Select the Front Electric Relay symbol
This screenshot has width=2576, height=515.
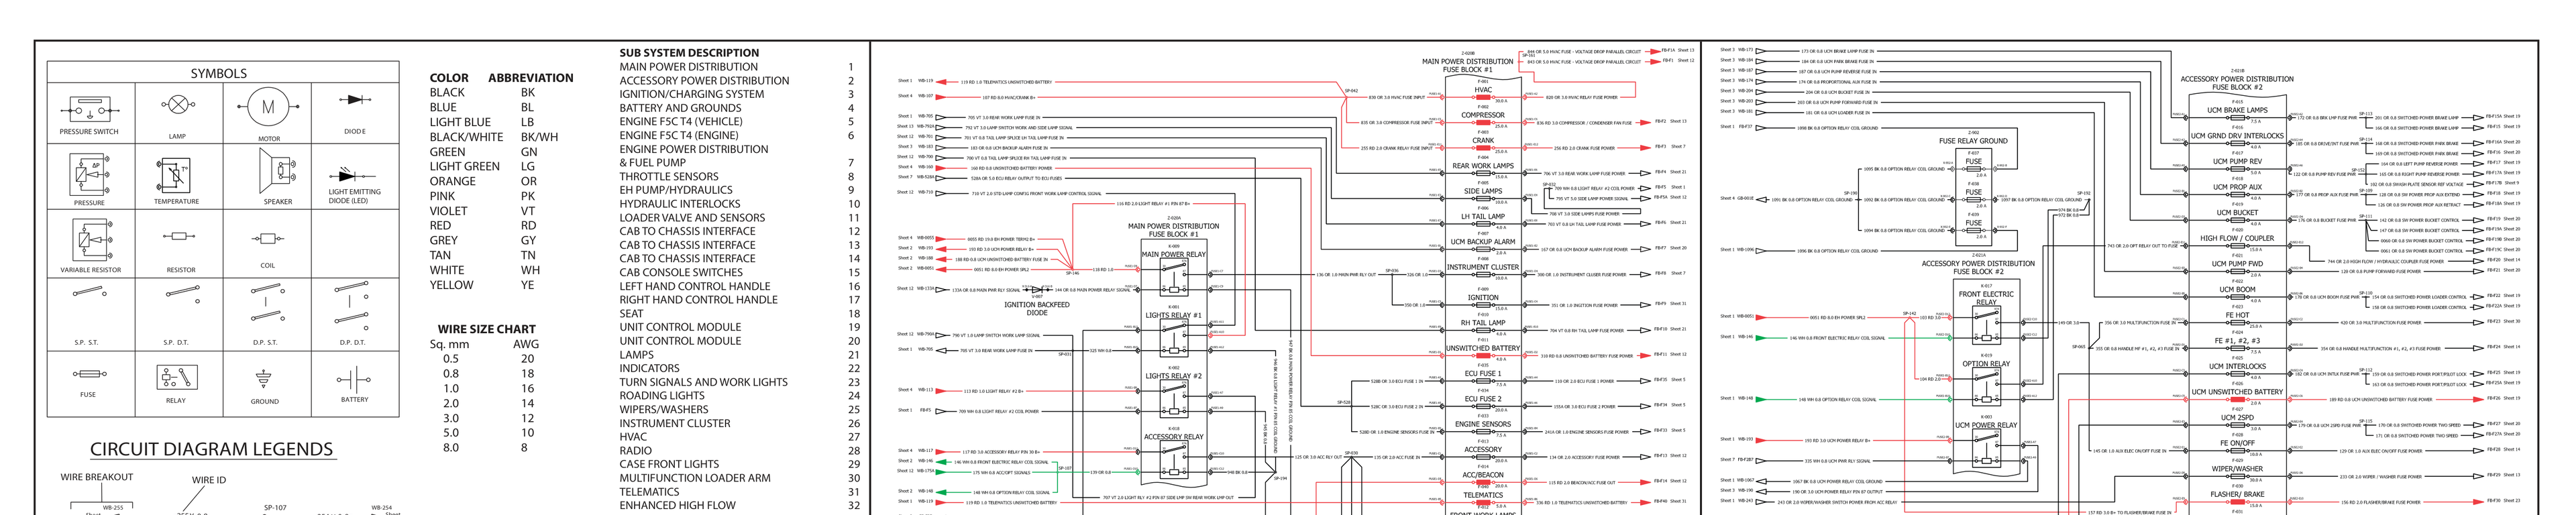(x=1986, y=327)
